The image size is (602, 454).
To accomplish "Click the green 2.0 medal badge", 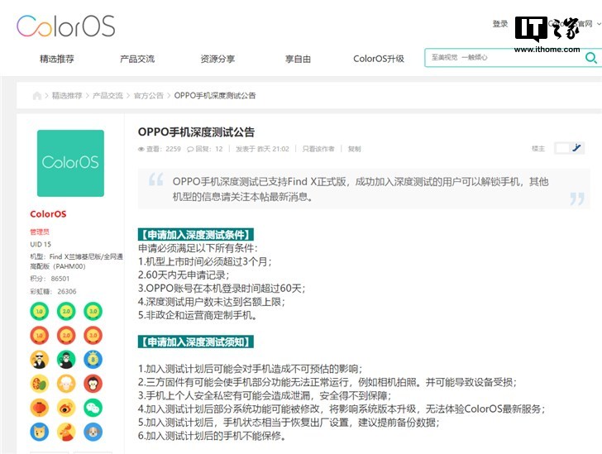I will pos(66,311).
